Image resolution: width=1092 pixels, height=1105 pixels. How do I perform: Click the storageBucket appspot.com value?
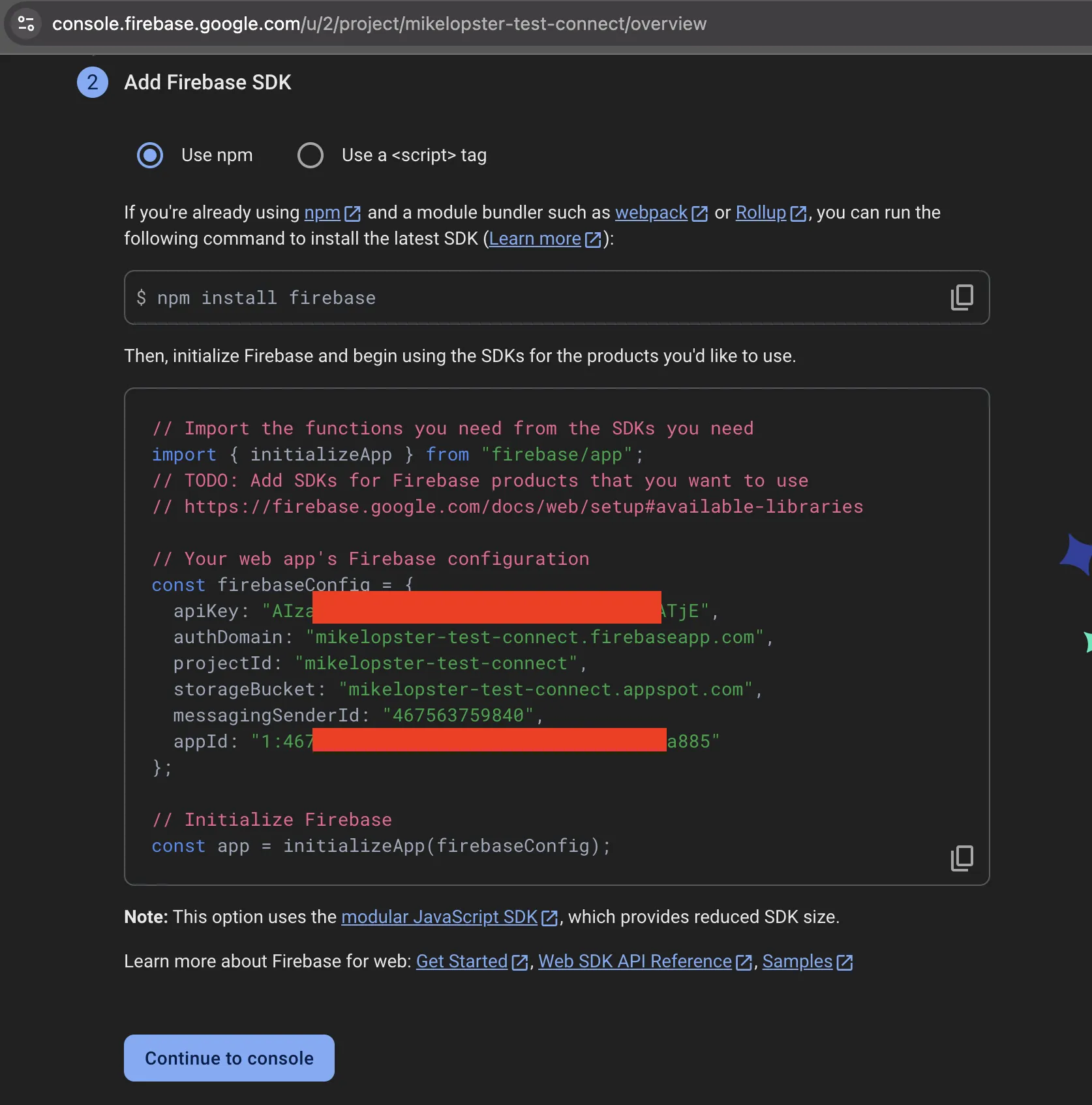click(x=545, y=689)
